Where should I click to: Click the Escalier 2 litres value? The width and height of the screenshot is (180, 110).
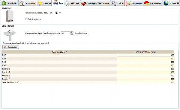click(x=145, y=72)
